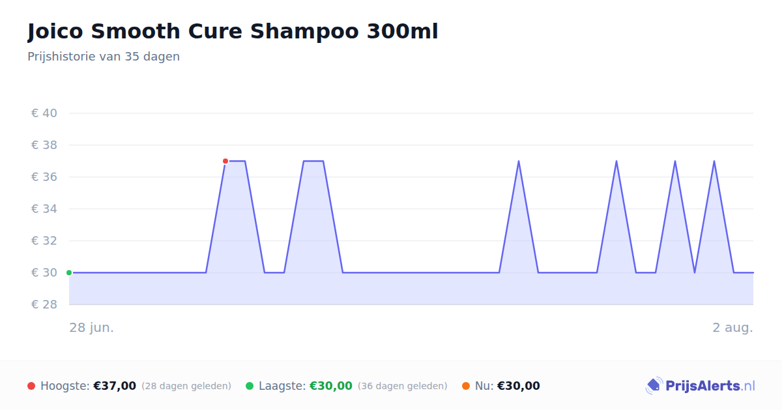The image size is (782, 410).
Task: Click the current price €30,00 after Nu
Action: click(x=519, y=386)
